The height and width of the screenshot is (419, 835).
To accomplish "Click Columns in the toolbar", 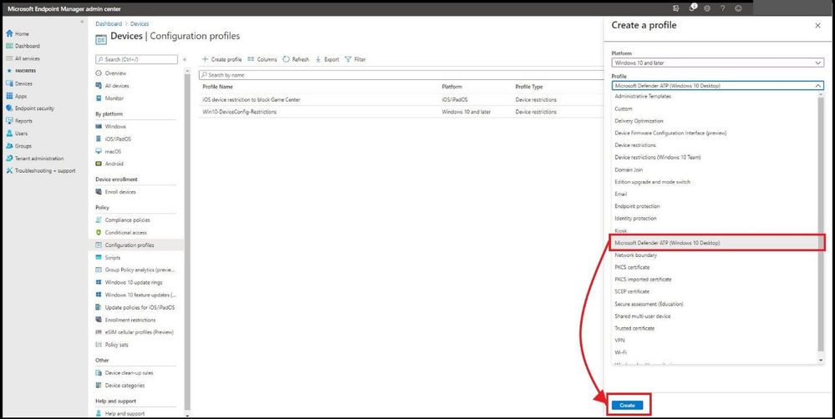I will point(262,59).
